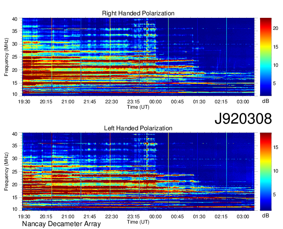Screen dimensions: 283x229
Task: Click the 21:45 tick label on the top time axis
Action: coord(90,102)
